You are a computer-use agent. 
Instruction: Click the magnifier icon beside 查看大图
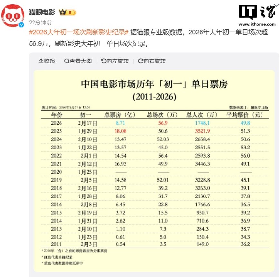[66, 61]
